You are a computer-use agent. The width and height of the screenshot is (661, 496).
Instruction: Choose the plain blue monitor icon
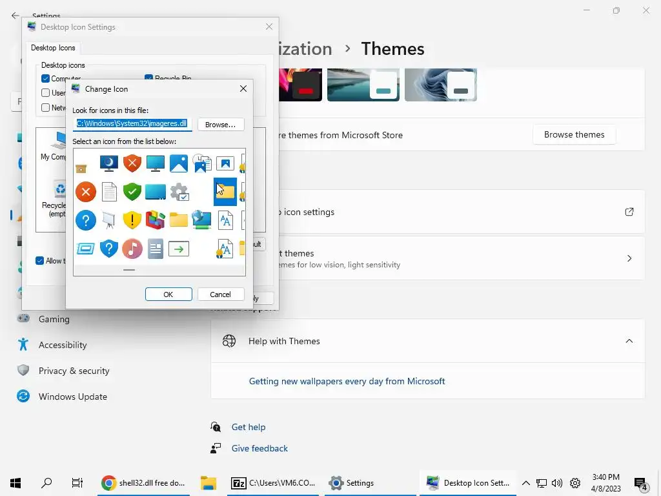(x=155, y=163)
